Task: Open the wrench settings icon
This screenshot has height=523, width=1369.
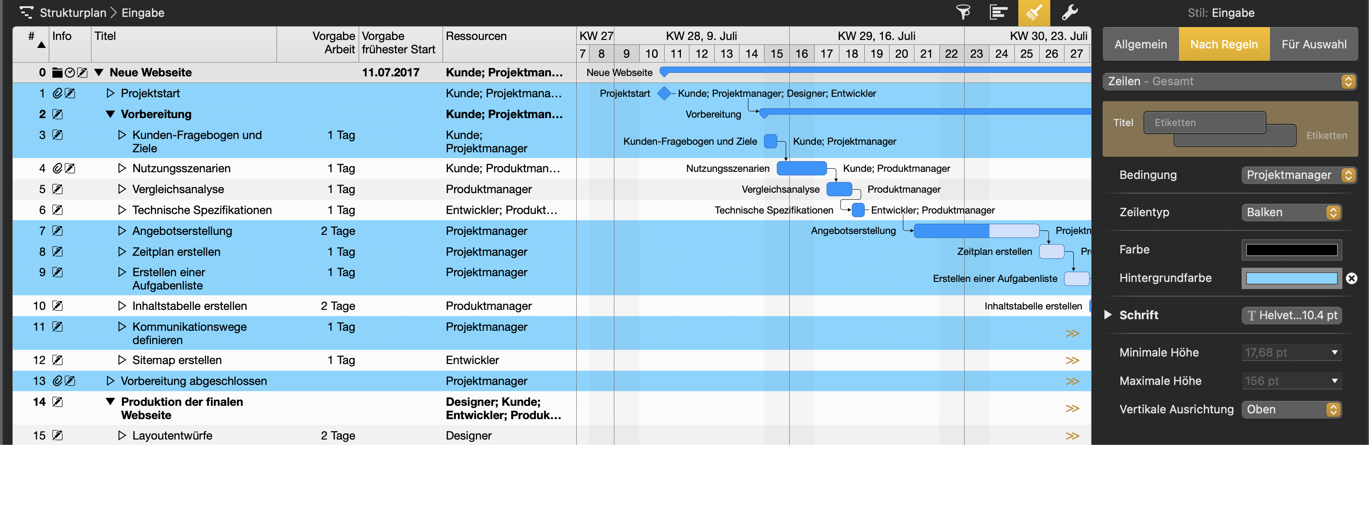Action: (x=1069, y=12)
